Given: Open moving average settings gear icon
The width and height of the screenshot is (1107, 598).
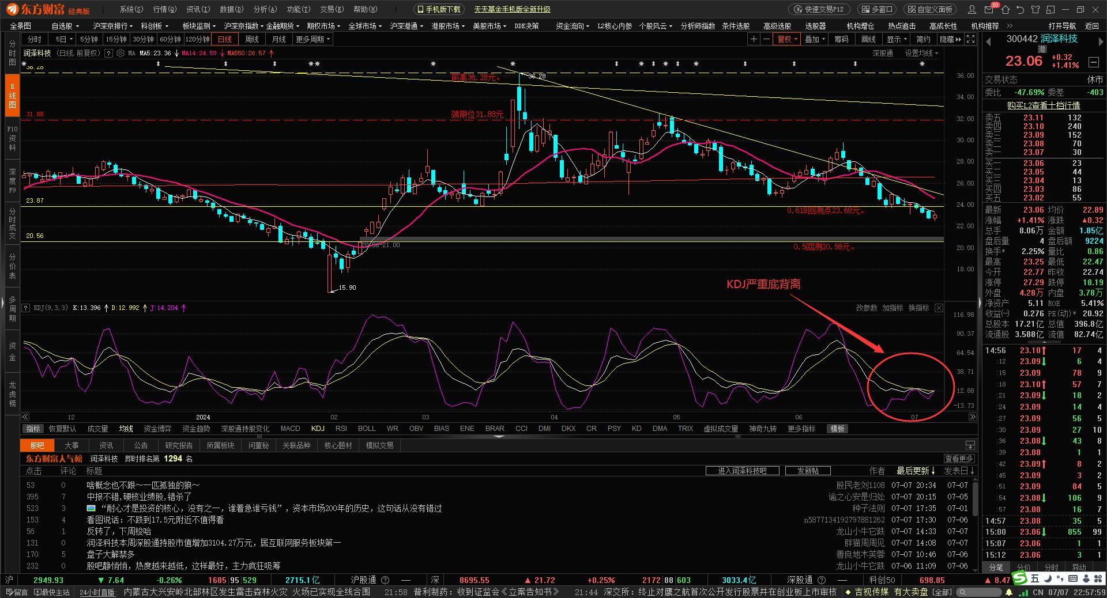Looking at the screenshot, I should (x=121, y=53).
